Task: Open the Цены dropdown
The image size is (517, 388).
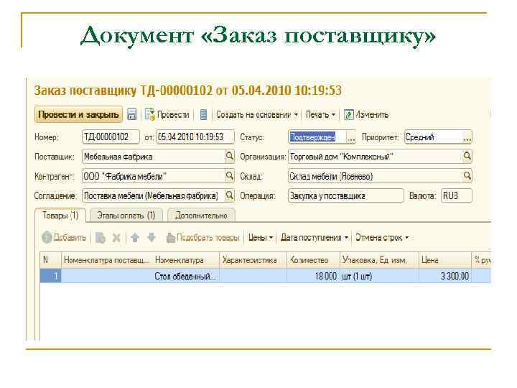Action: click(261, 238)
